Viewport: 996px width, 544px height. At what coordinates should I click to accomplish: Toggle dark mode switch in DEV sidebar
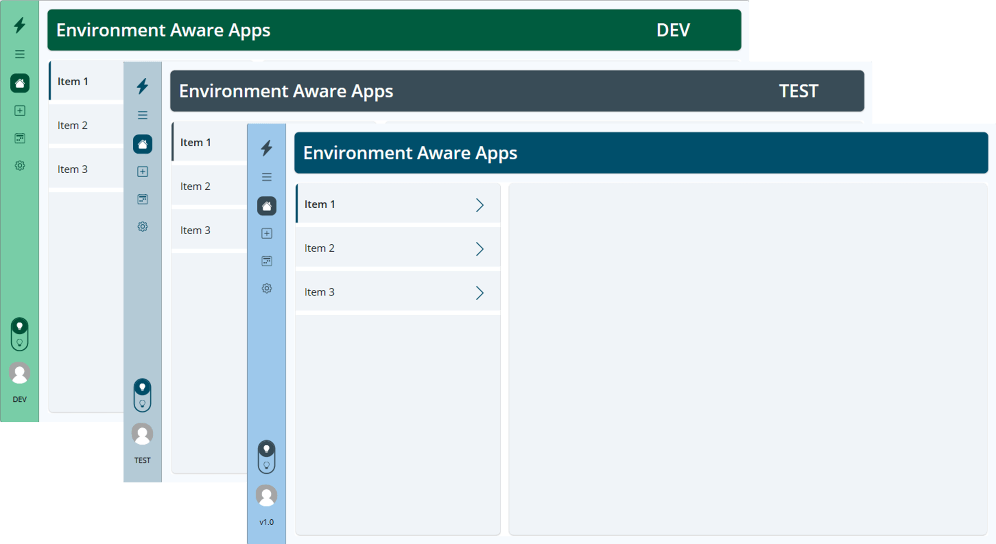click(x=19, y=334)
